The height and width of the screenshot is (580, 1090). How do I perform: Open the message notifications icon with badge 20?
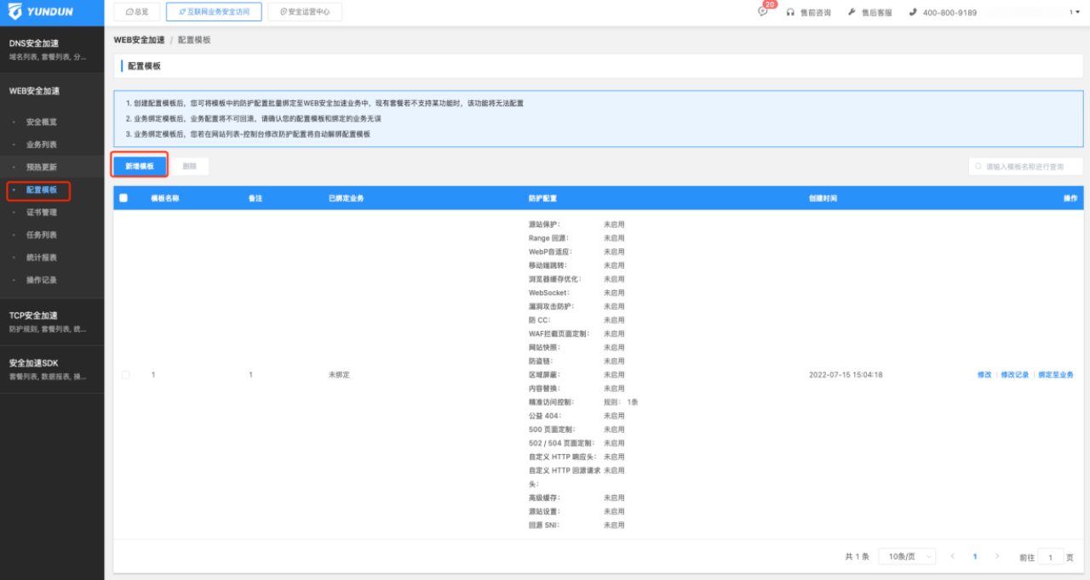click(763, 12)
